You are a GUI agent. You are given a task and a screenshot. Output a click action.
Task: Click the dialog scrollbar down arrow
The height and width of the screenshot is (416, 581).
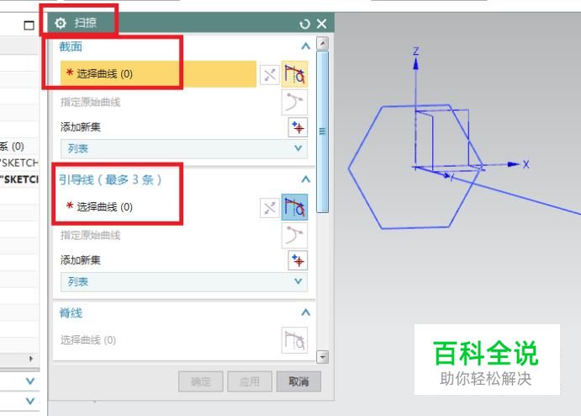323,357
